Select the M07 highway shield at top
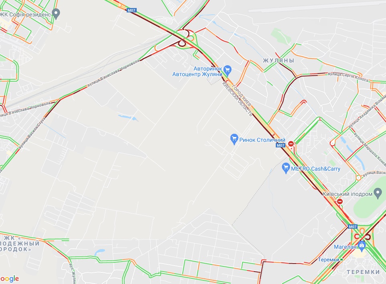 (131, 10)
